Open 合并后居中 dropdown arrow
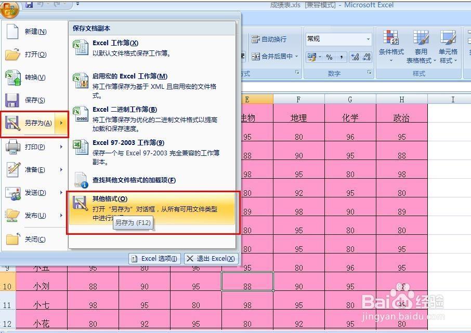 pos(297,56)
